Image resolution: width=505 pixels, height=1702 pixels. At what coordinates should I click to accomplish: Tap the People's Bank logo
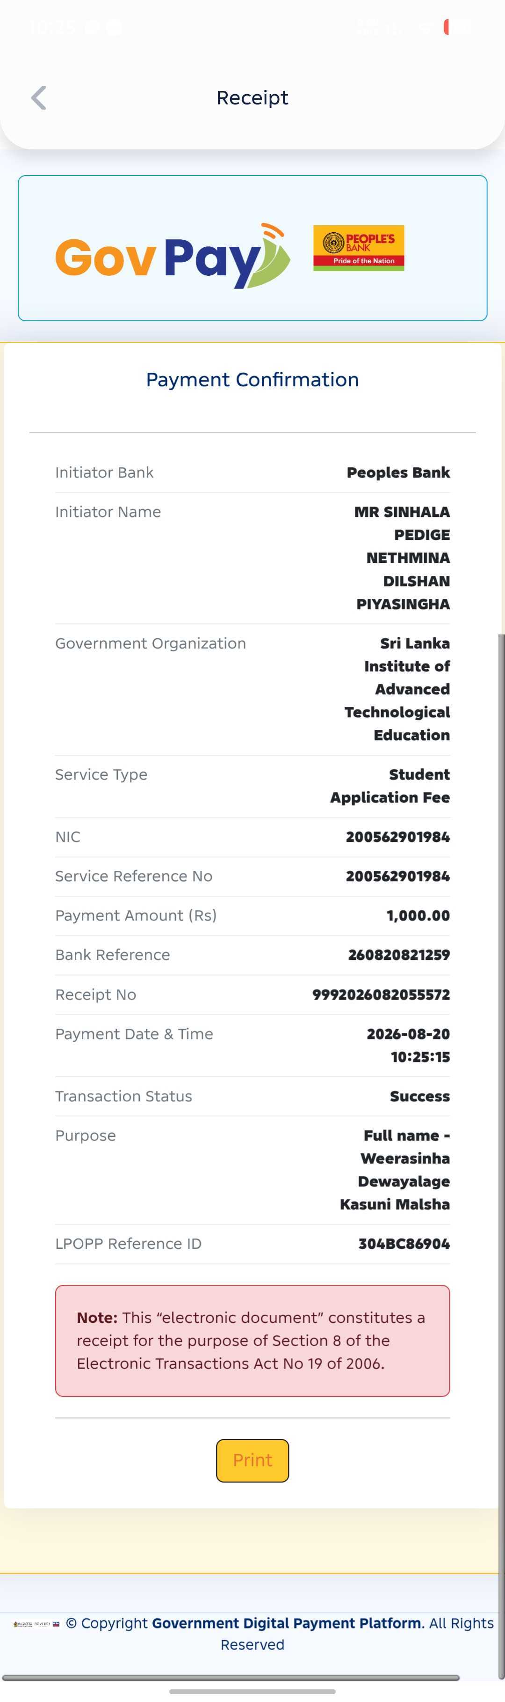click(359, 249)
